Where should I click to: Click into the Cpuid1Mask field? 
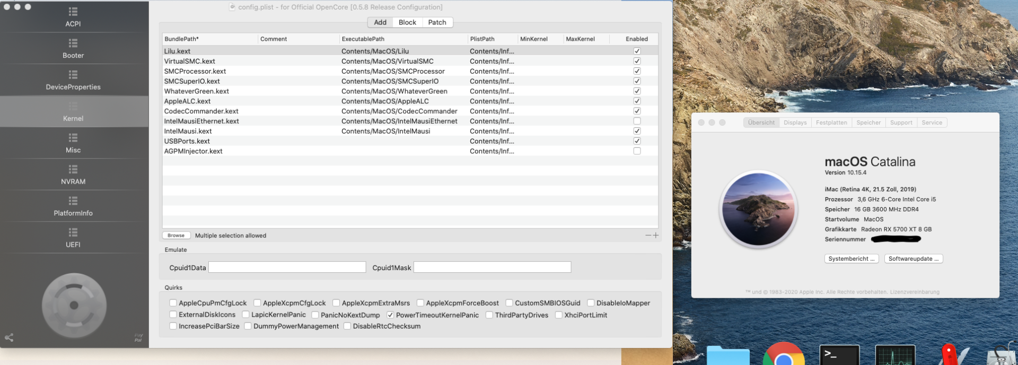pos(492,267)
